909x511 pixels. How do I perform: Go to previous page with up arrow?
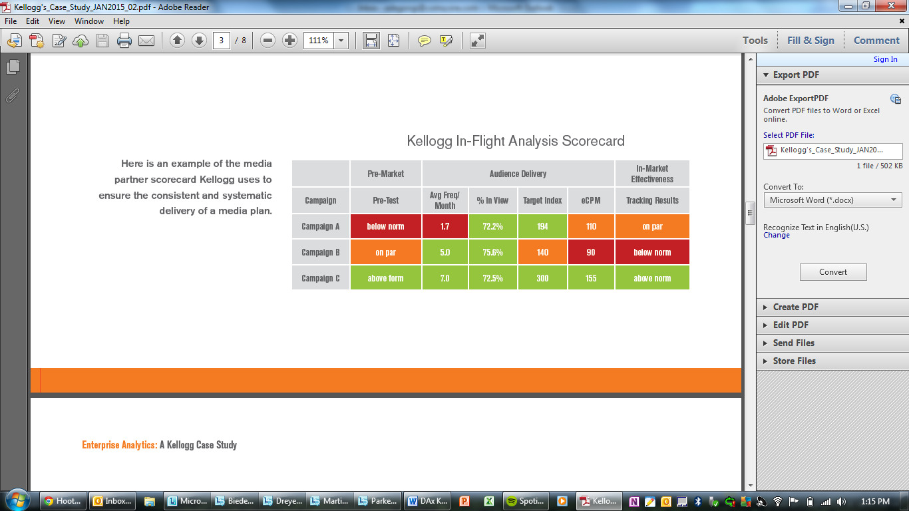click(177, 41)
